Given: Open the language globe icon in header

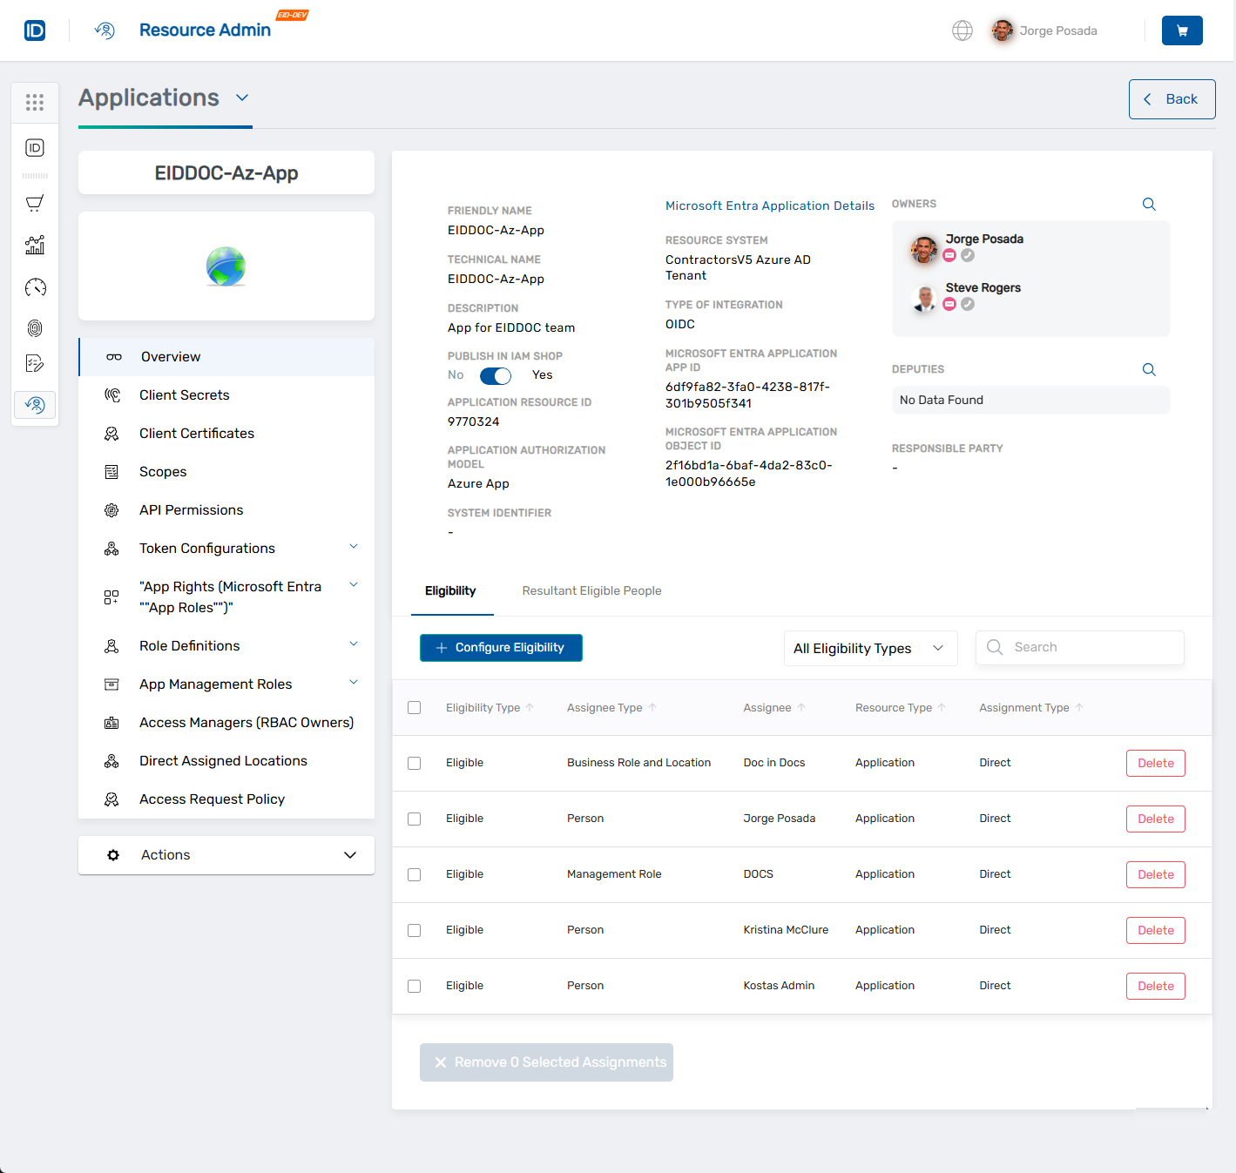Looking at the screenshot, I should 962,30.
